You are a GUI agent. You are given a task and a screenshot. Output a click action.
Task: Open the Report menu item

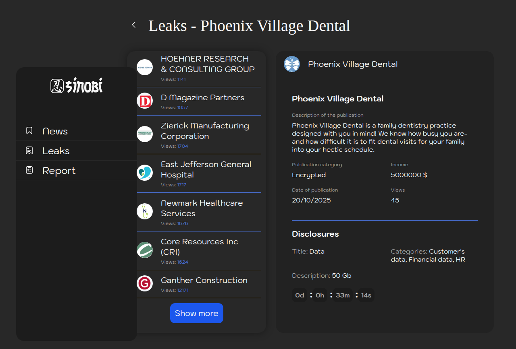click(59, 171)
